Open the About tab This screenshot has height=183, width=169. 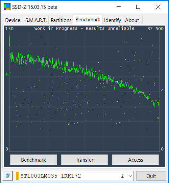point(132,20)
